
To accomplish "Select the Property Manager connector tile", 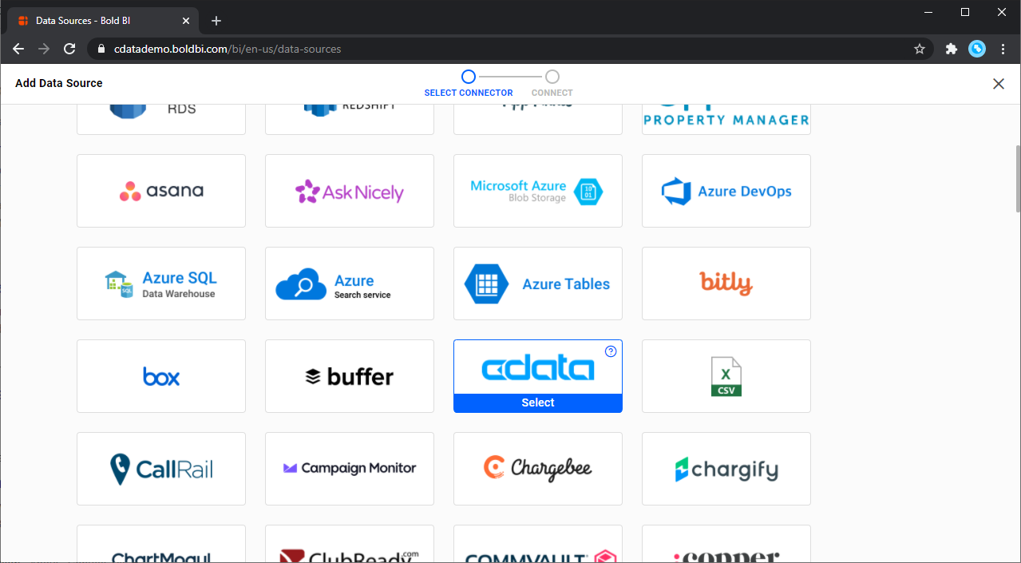I will point(726,118).
